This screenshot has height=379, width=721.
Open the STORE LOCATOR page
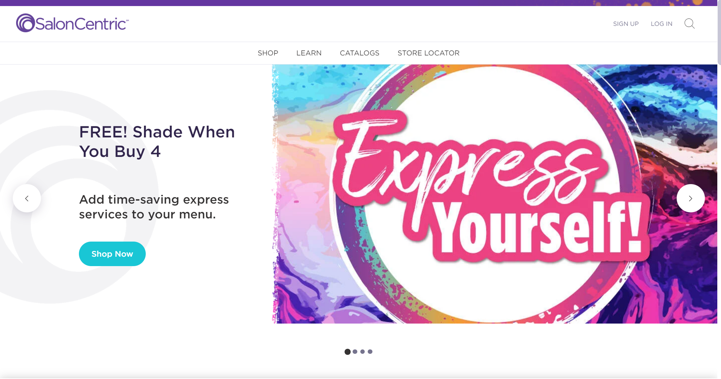(x=429, y=53)
